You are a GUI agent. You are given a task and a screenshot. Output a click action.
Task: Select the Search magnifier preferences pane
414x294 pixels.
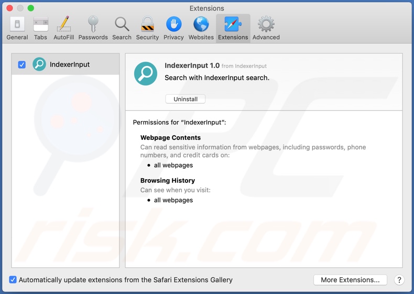pyautogui.click(x=122, y=28)
